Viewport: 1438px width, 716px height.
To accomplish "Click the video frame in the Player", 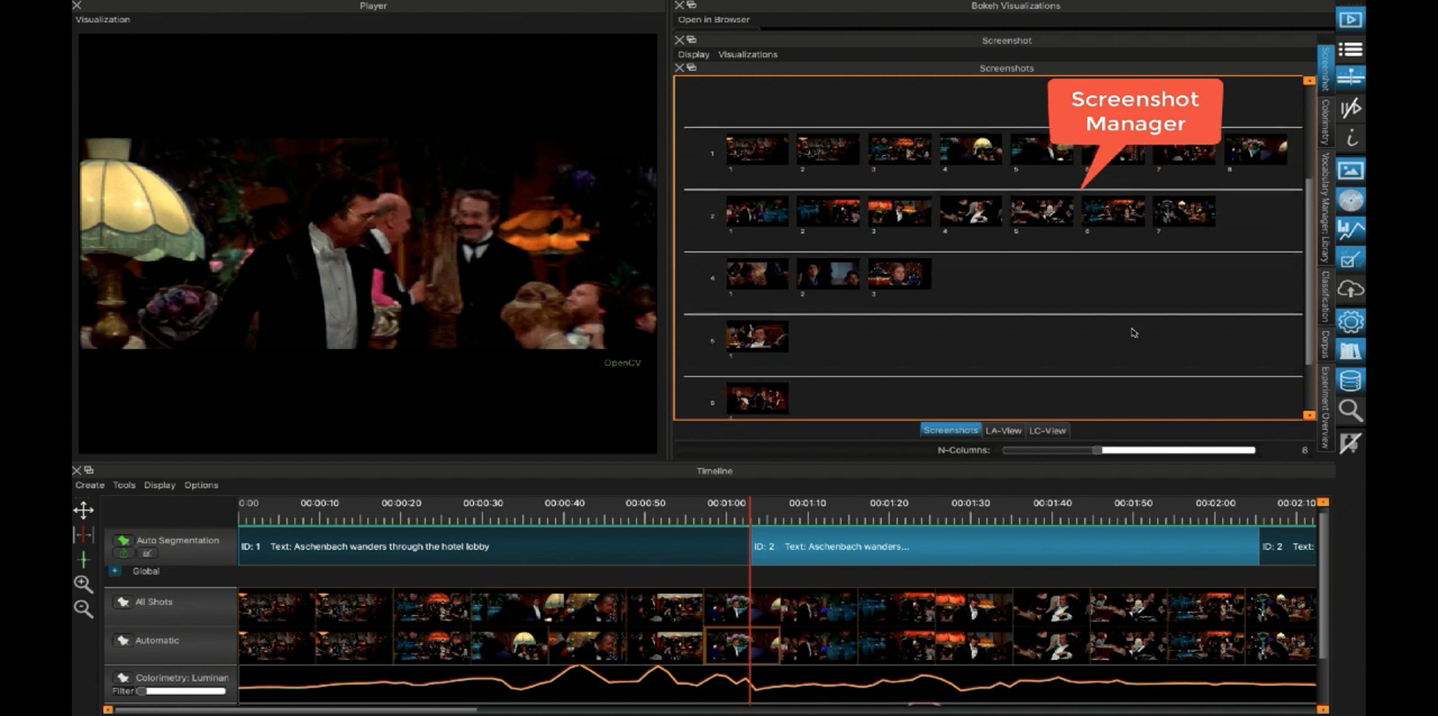I will 368,243.
